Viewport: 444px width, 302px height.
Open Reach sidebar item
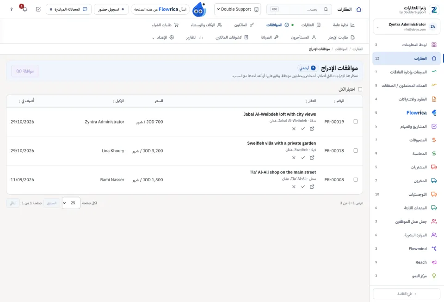coord(407,262)
